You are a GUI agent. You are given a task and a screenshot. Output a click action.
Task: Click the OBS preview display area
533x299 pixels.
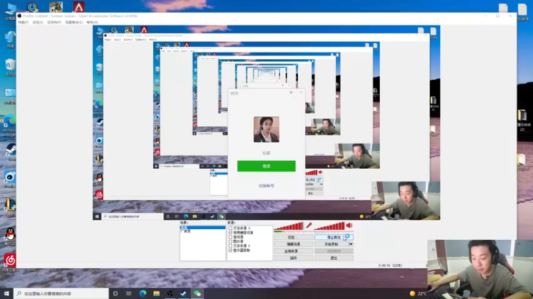tap(266, 123)
